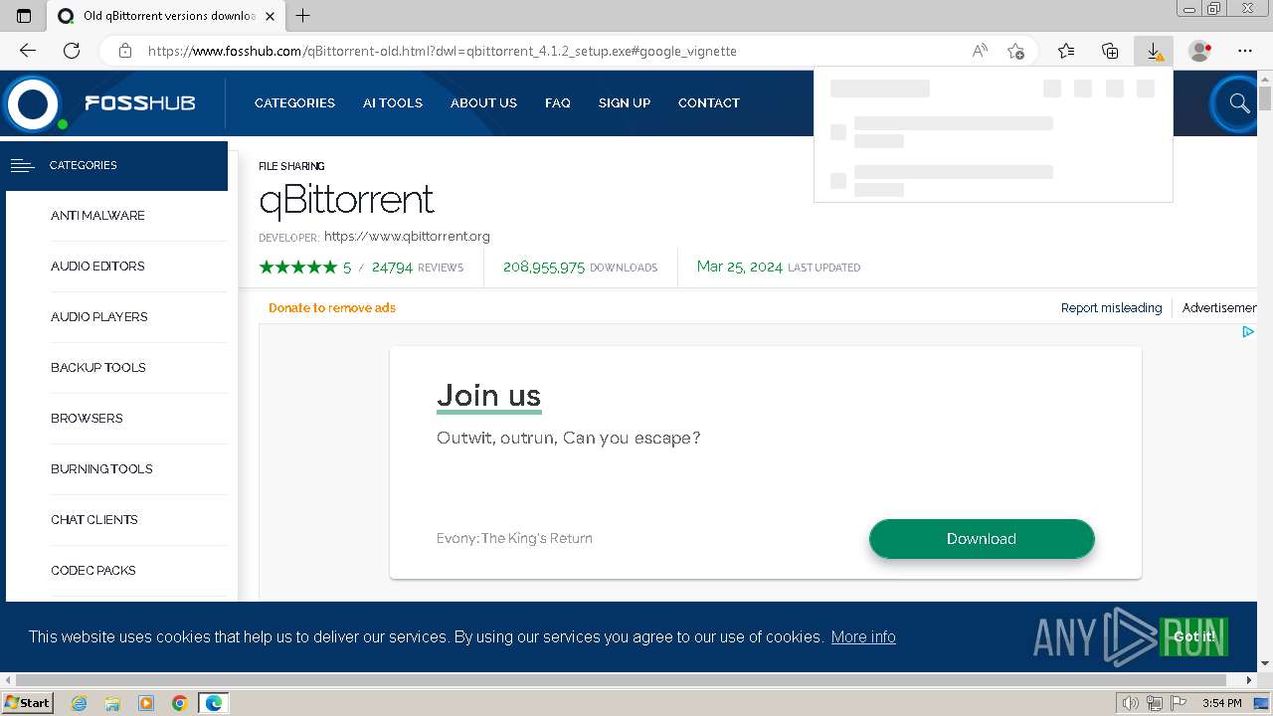This screenshot has width=1273, height=716.
Task: Click the Action Center flag icon
Action: pos(1179,703)
